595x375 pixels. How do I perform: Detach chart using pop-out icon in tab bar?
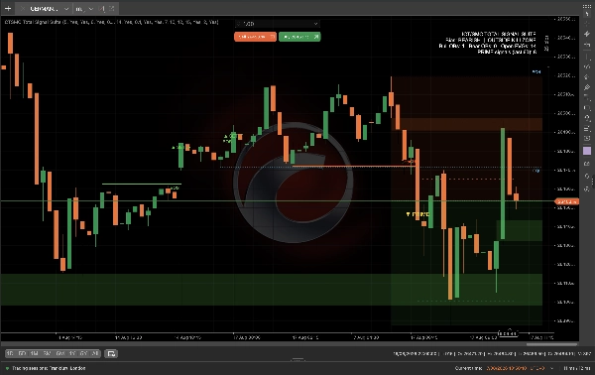coord(112,8)
